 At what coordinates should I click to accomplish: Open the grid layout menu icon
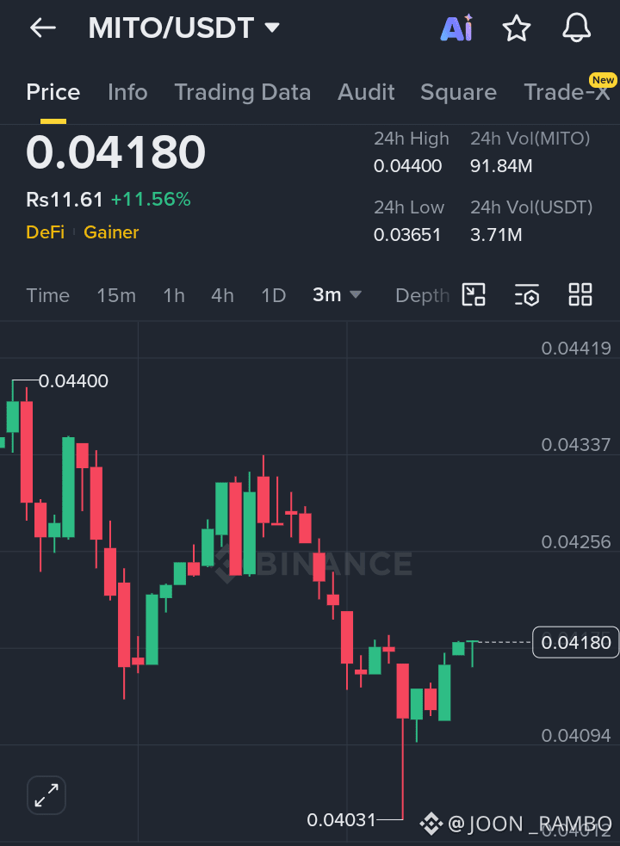point(580,294)
